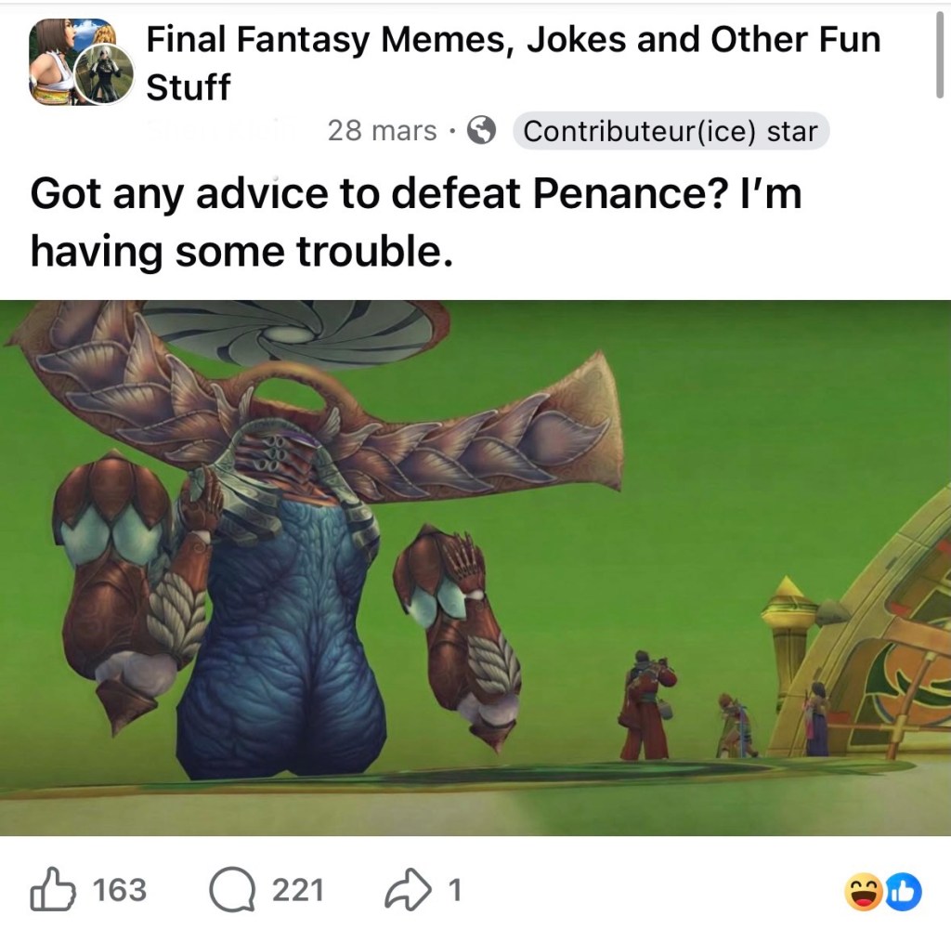This screenshot has height=929, width=951.
Task: Click the vertical scrollbar handle
Action: (x=940, y=53)
